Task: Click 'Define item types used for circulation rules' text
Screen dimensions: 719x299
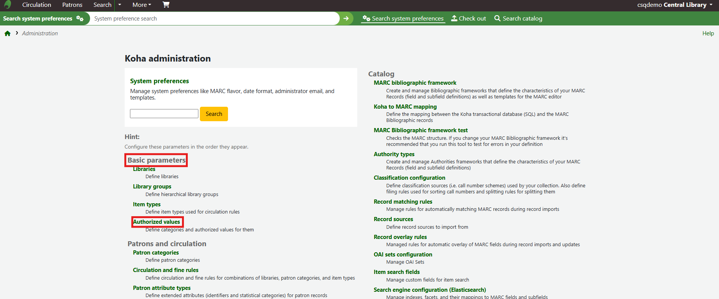Action: (x=193, y=212)
